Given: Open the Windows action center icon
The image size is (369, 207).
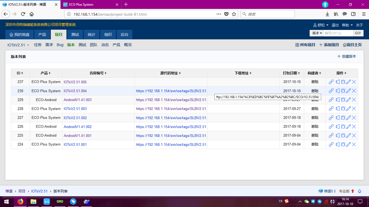Looking at the screenshot, I should pos(360,201).
